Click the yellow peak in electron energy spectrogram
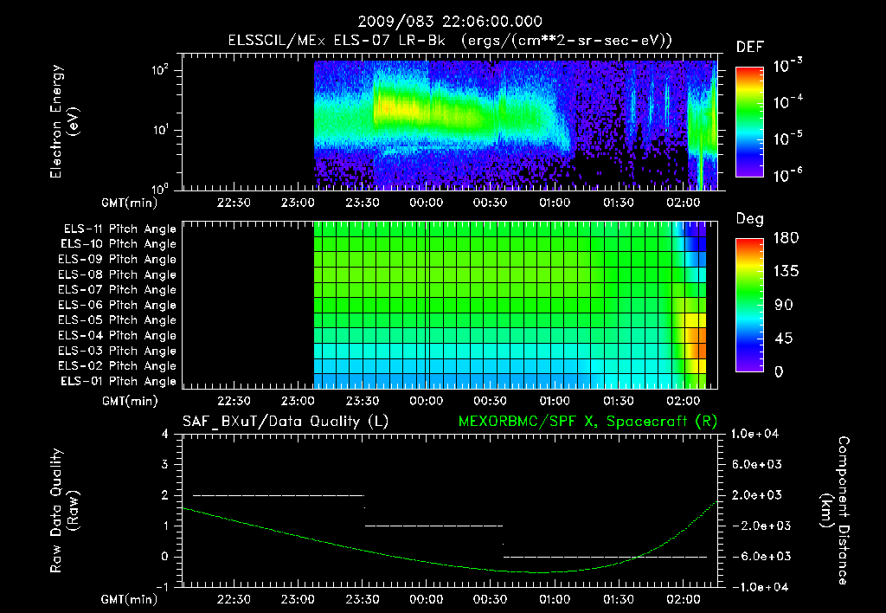The width and height of the screenshot is (886, 613). click(x=398, y=107)
